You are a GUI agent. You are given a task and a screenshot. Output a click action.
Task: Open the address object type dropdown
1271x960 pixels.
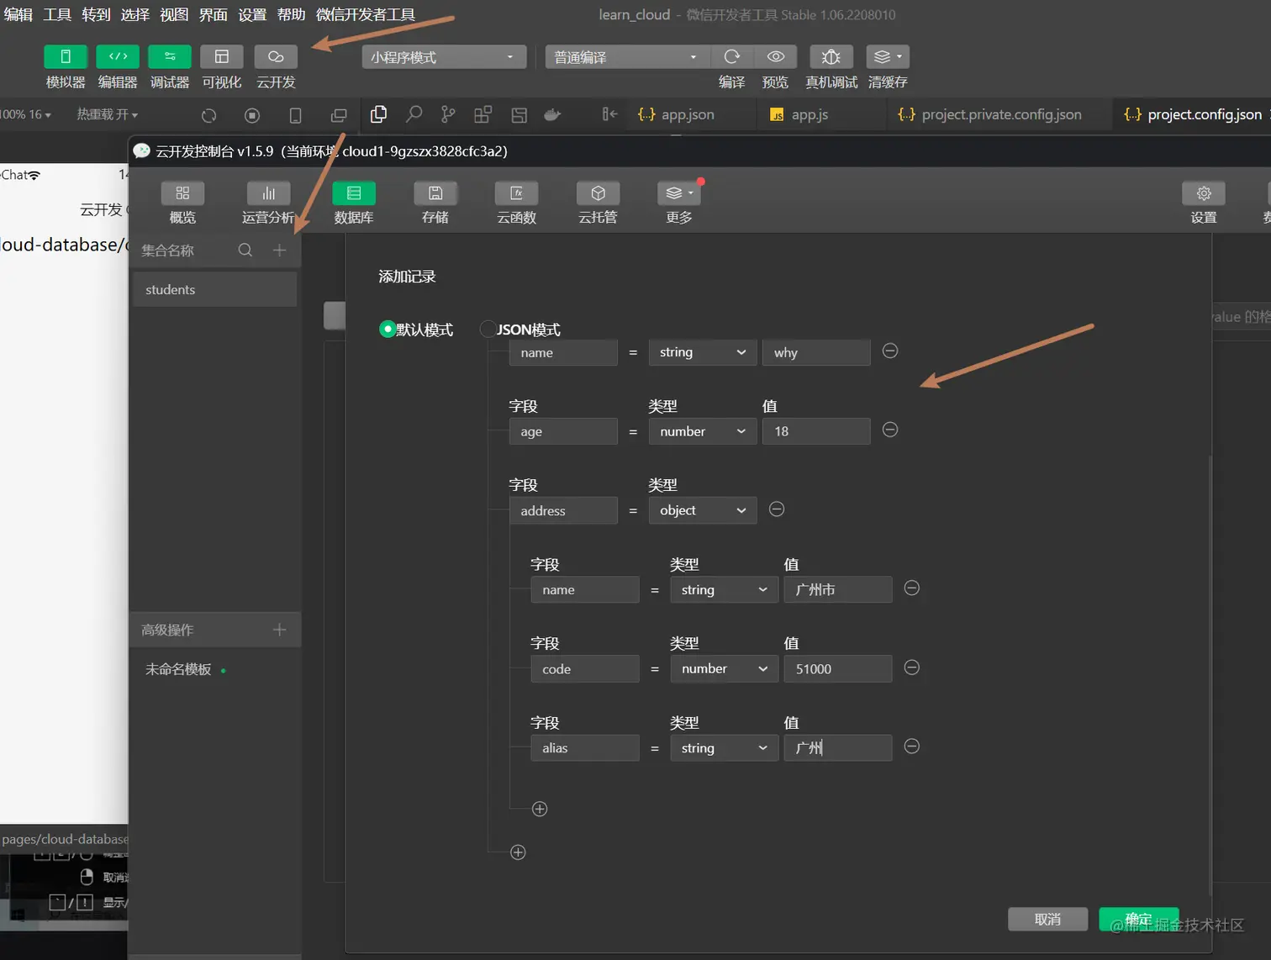coord(703,510)
